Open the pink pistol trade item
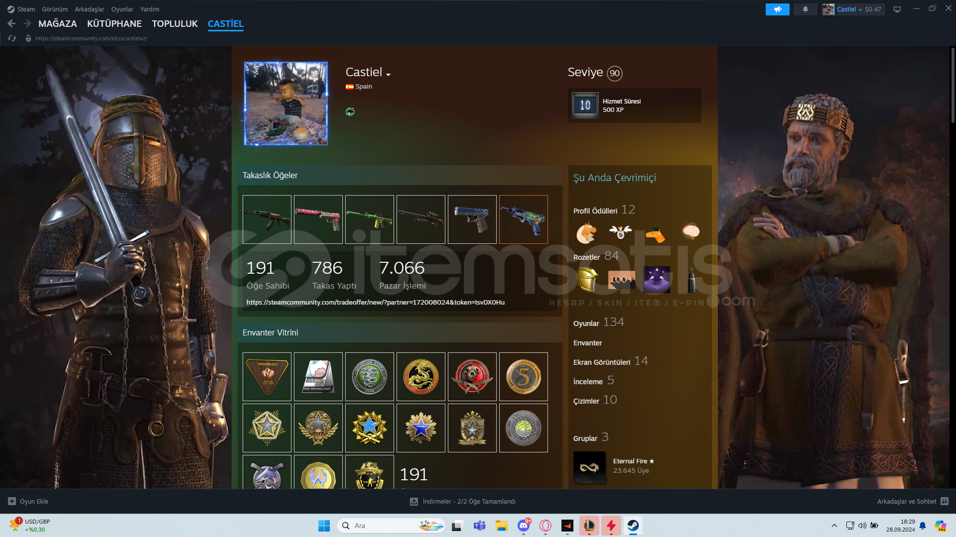This screenshot has width=956, height=537. (x=318, y=219)
